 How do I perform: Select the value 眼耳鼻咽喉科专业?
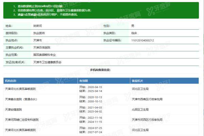click(x=45, y=55)
